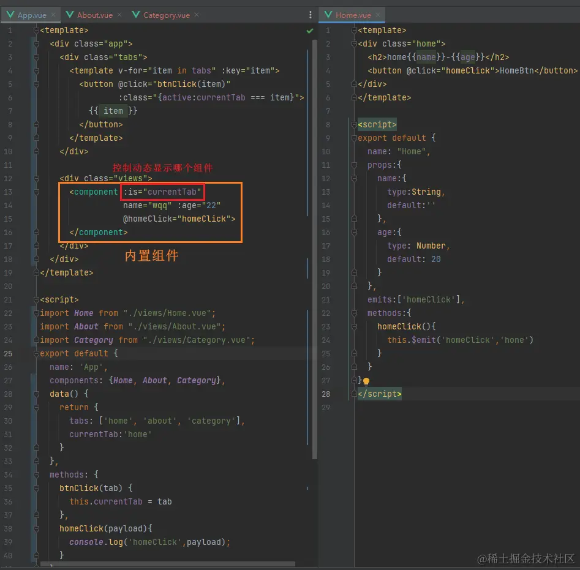Click the closing </script> tag in Home.vue

pyautogui.click(x=380, y=394)
